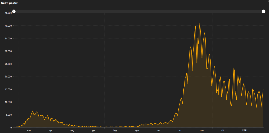Click the 'ott' month axis label

(x=180, y=130)
